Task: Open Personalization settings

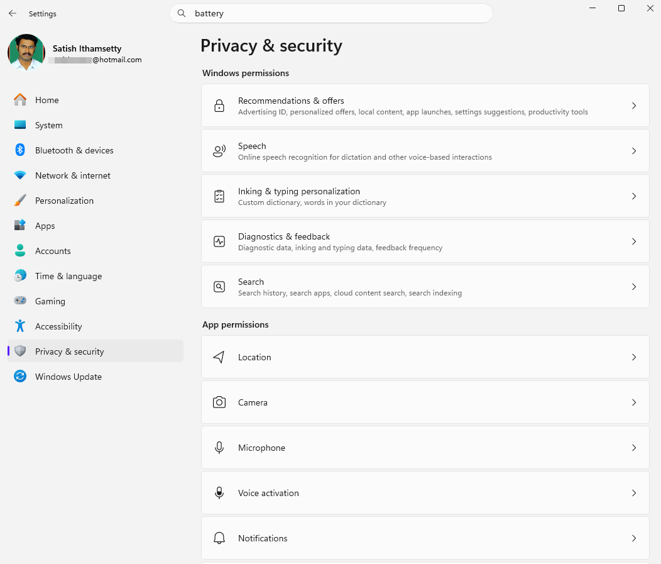Action: pos(96,201)
